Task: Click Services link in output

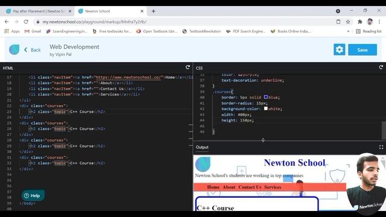Action: [273, 187]
